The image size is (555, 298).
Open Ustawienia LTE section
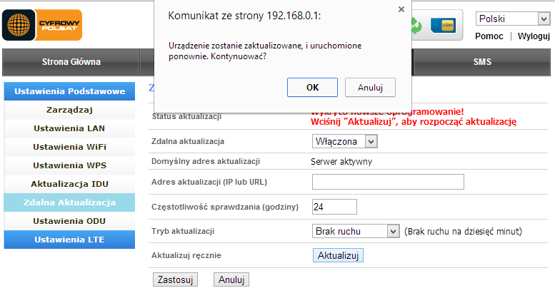pos(69,240)
